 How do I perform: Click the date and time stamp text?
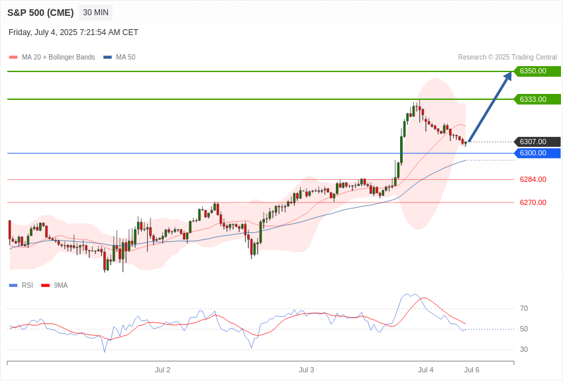(74, 32)
